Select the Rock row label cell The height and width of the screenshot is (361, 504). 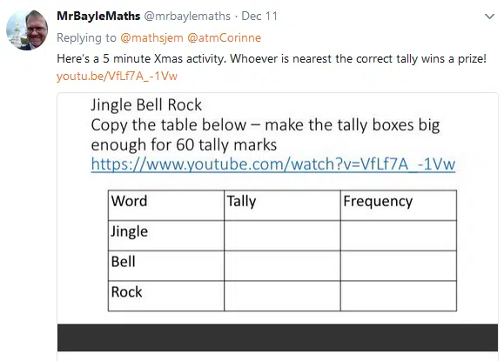[166, 296]
